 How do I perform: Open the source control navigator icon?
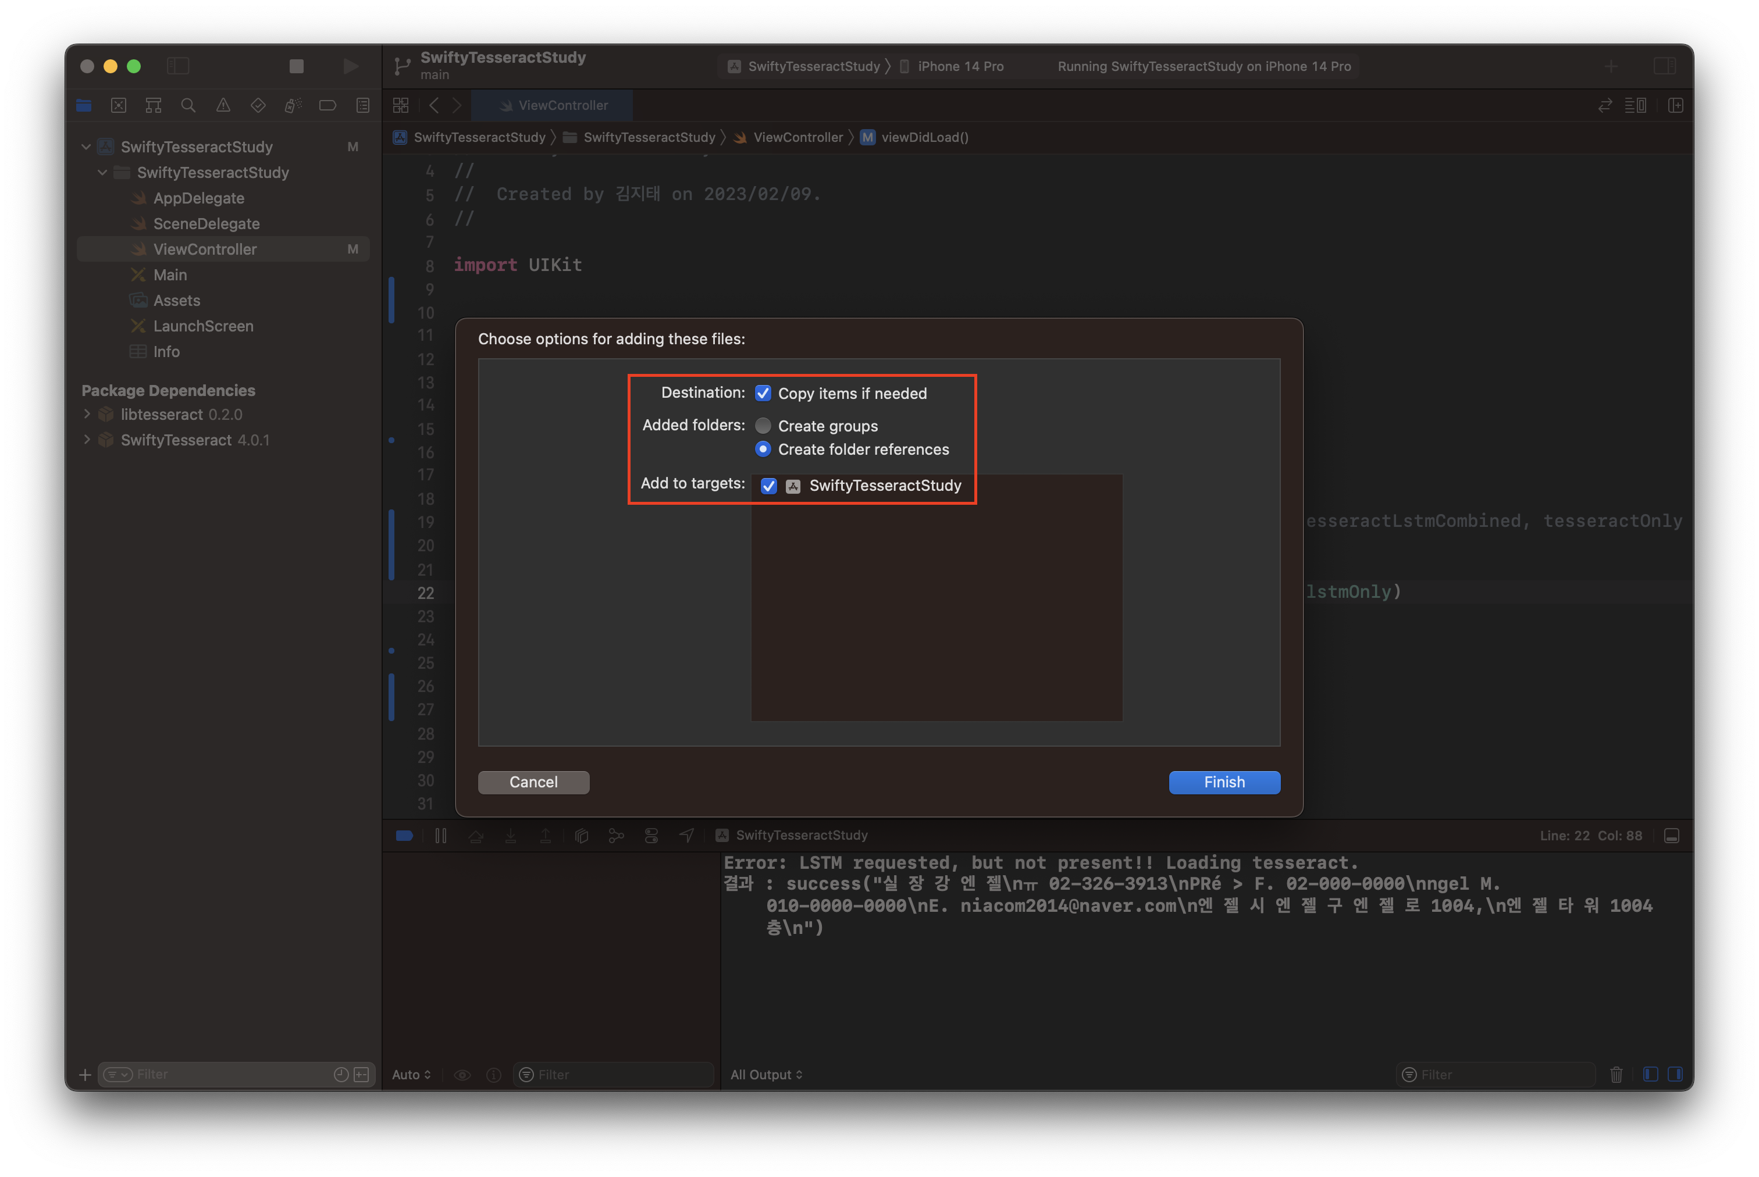[119, 106]
